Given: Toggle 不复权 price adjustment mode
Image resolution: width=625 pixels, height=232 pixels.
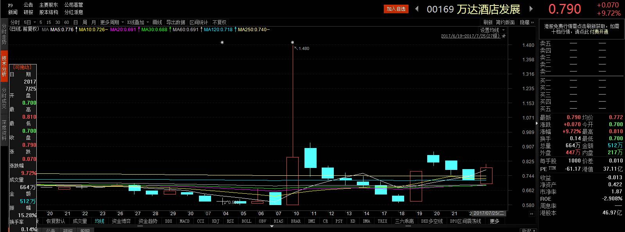Looking at the screenshot, I should (220, 23).
